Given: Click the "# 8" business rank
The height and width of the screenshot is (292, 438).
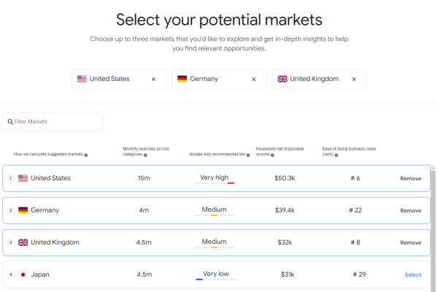Looking at the screenshot, I should click(356, 242).
